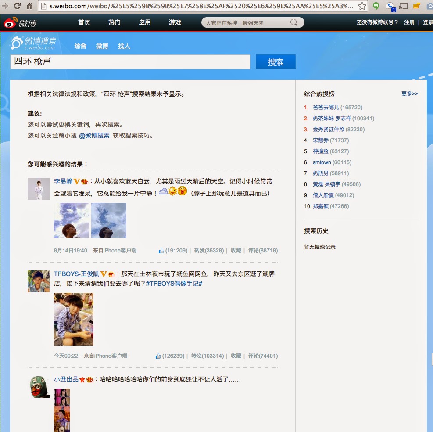The height and width of the screenshot is (432, 433).
Task: Click hot search smtown
Action: click(x=322, y=162)
